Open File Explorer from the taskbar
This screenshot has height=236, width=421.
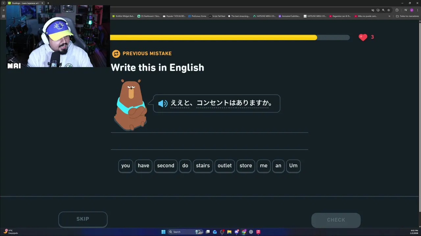pyautogui.click(x=229, y=232)
